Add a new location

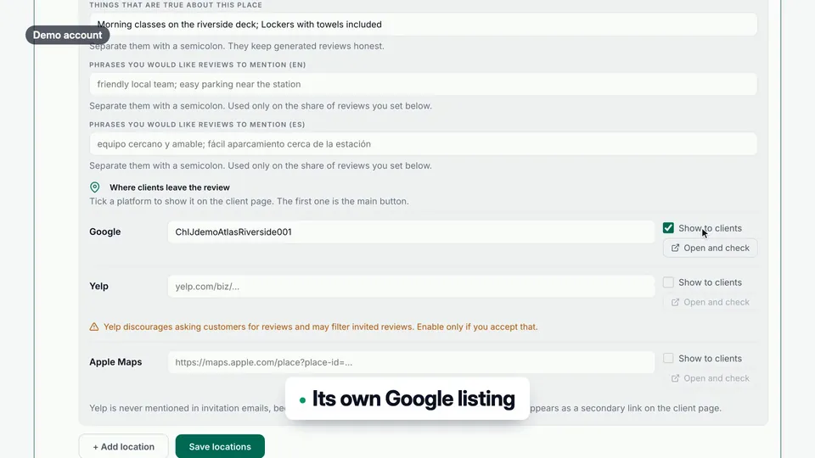point(124,447)
